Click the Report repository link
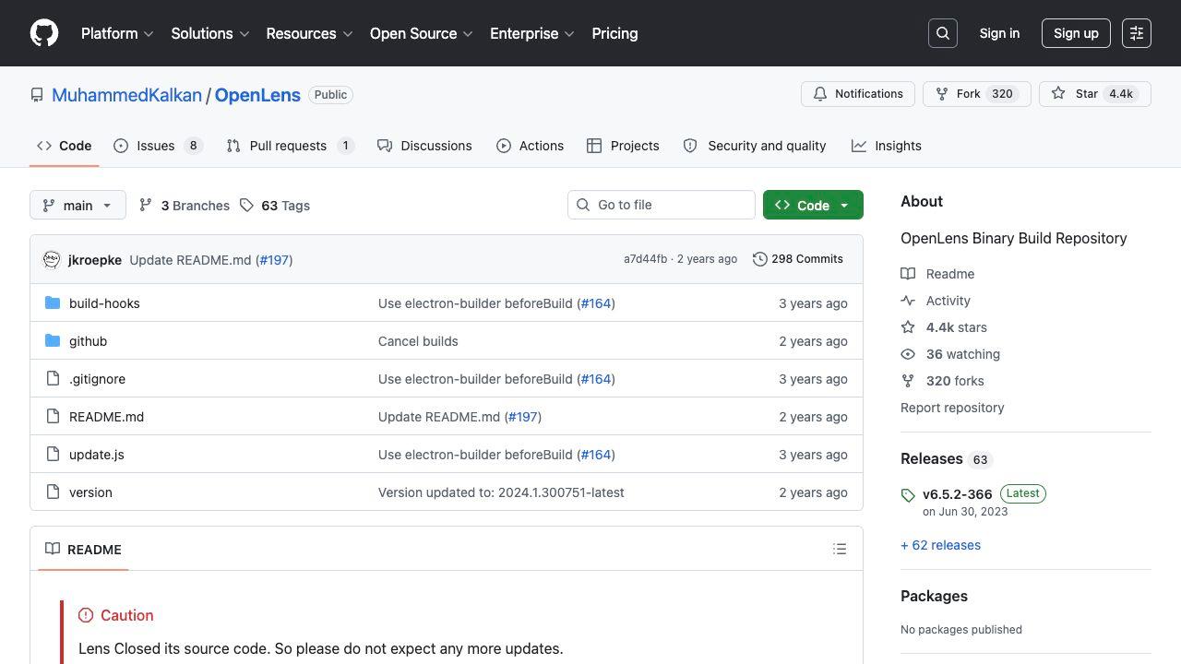The height and width of the screenshot is (664, 1181). [952, 408]
